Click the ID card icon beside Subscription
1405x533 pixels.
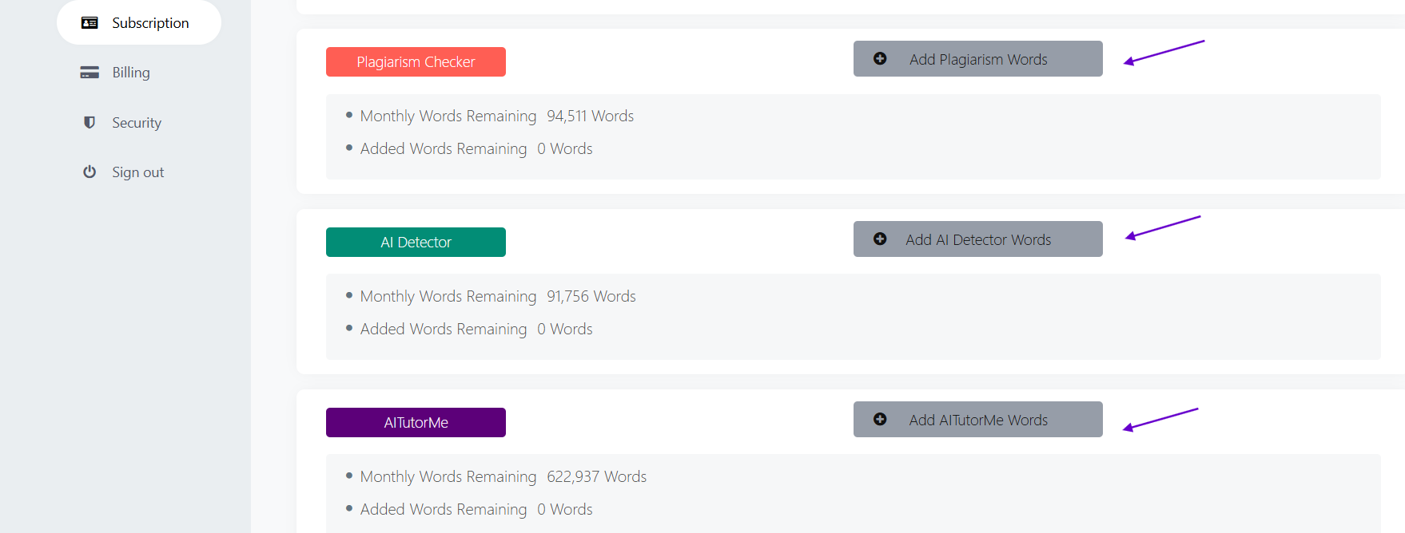coord(90,23)
